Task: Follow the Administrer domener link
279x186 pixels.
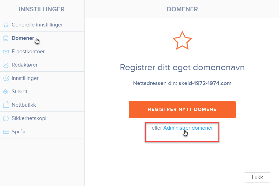Action: tap(188, 128)
